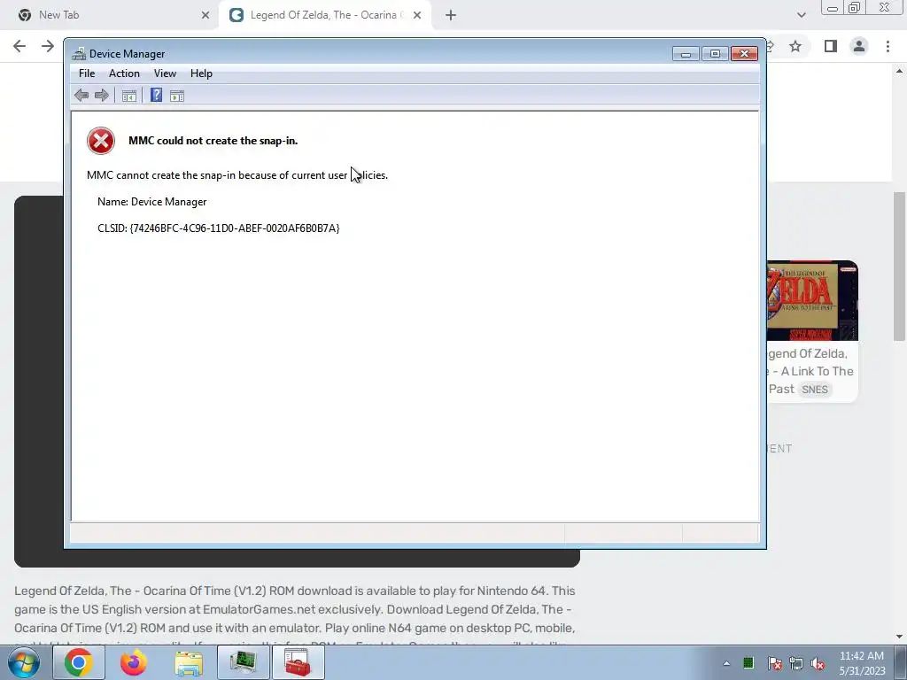This screenshot has width=907, height=680.
Task: Click the Windows Start button
Action: tap(24, 662)
